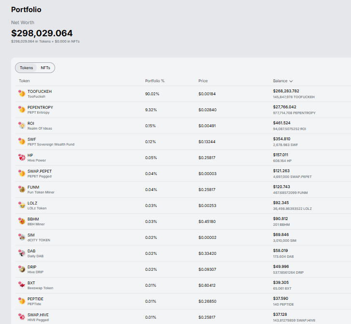Open the HP token name
The height and width of the screenshot is (324, 351).
[30, 155]
